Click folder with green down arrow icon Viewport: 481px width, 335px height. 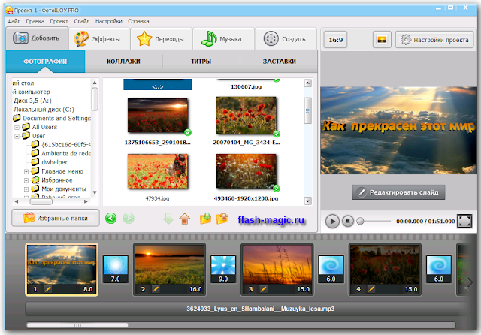[205, 219]
